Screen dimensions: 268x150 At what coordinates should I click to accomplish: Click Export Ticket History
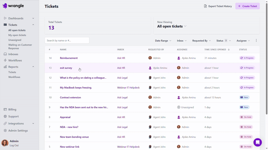(218, 6)
